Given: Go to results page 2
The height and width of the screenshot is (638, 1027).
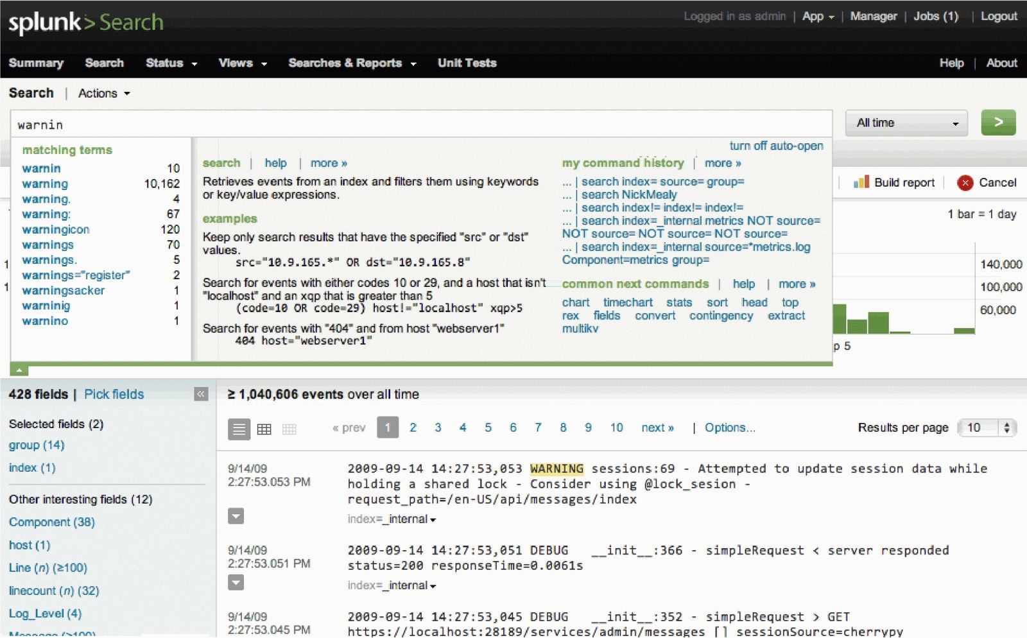Looking at the screenshot, I should [413, 427].
